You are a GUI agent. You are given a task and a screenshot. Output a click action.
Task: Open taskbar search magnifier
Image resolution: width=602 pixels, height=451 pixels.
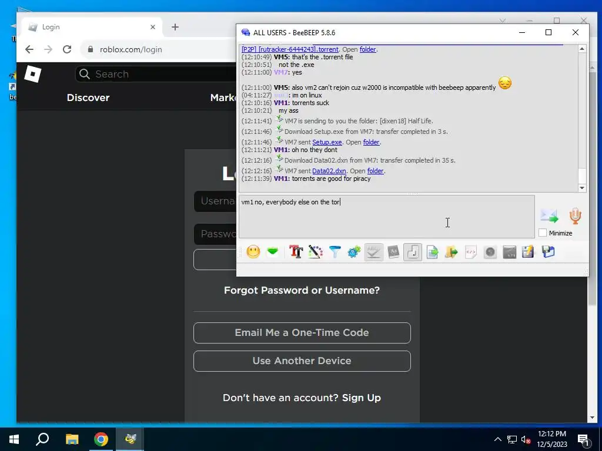coord(42,439)
